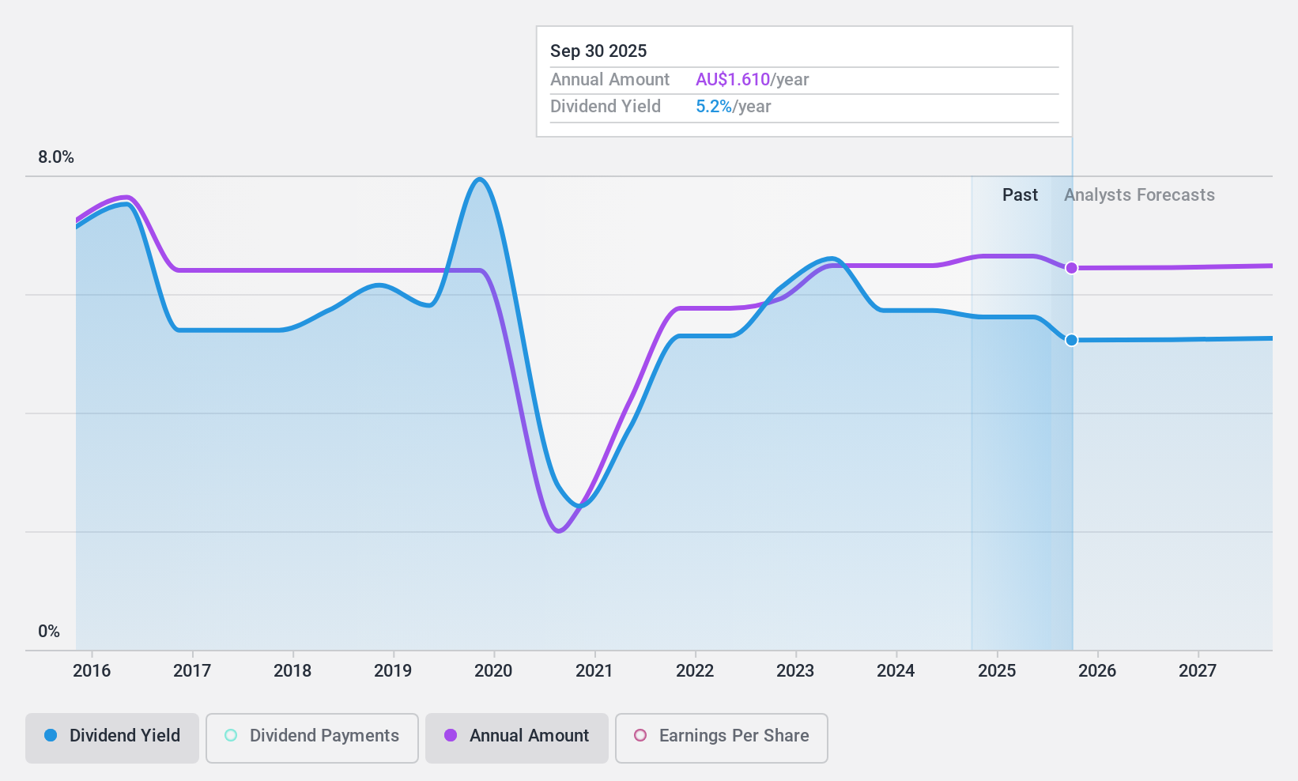
Task: Toggle the Annual Amount series
Action: [517, 738]
